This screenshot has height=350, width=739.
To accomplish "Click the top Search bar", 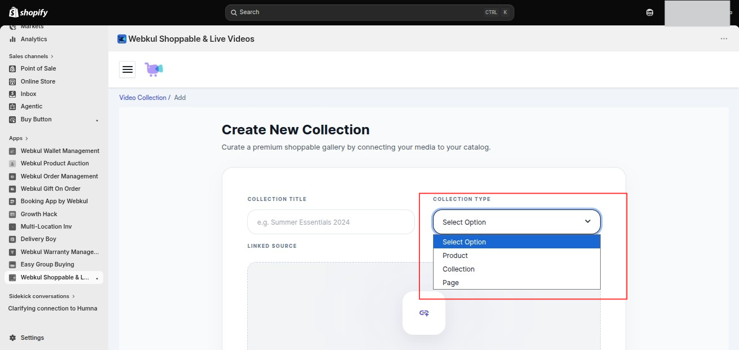I will [x=369, y=12].
